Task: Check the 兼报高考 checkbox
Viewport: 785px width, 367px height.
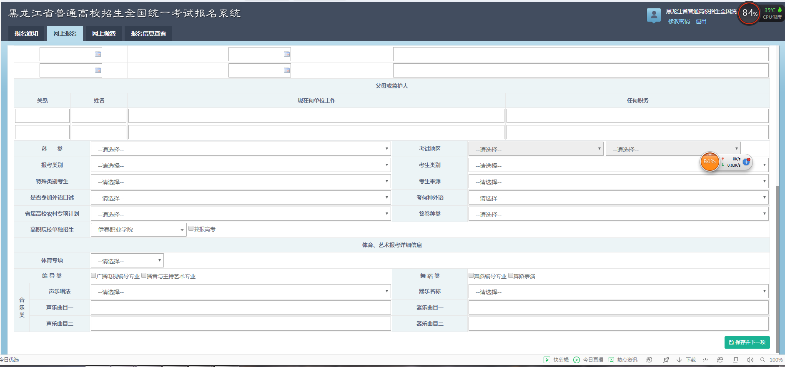Action: 191,229
